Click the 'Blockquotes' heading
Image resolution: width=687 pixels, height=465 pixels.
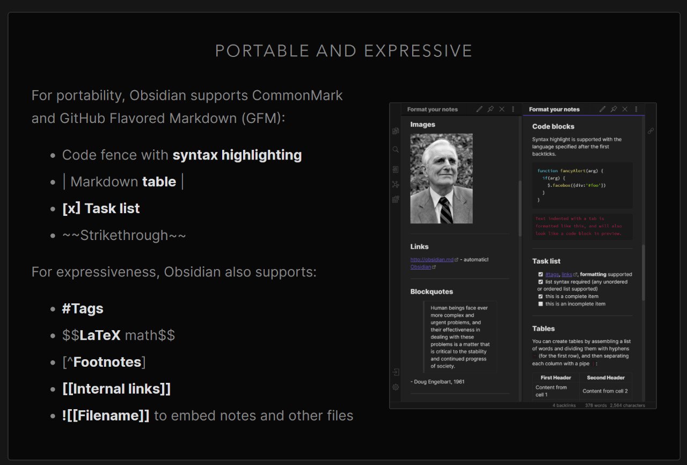(x=432, y=292)
